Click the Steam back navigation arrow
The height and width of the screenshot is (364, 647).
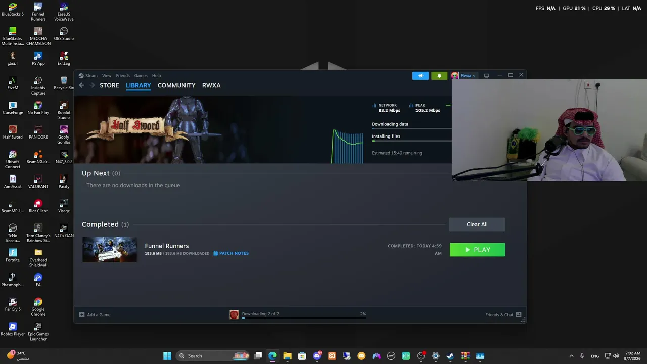pyautogui.click(x=82, y=85)
